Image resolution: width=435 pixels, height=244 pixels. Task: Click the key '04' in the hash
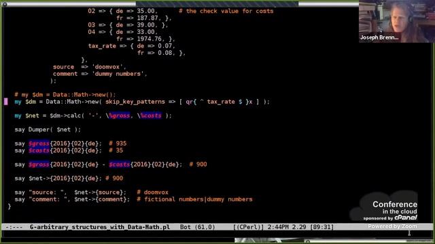pos(92,32)
